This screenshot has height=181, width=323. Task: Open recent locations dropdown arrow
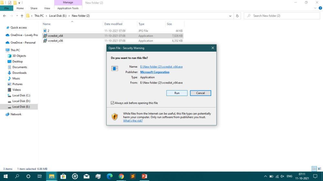17,16
